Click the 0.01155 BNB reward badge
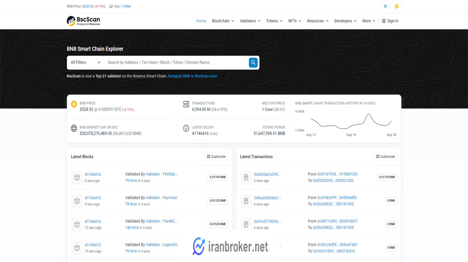 (217, 201)
